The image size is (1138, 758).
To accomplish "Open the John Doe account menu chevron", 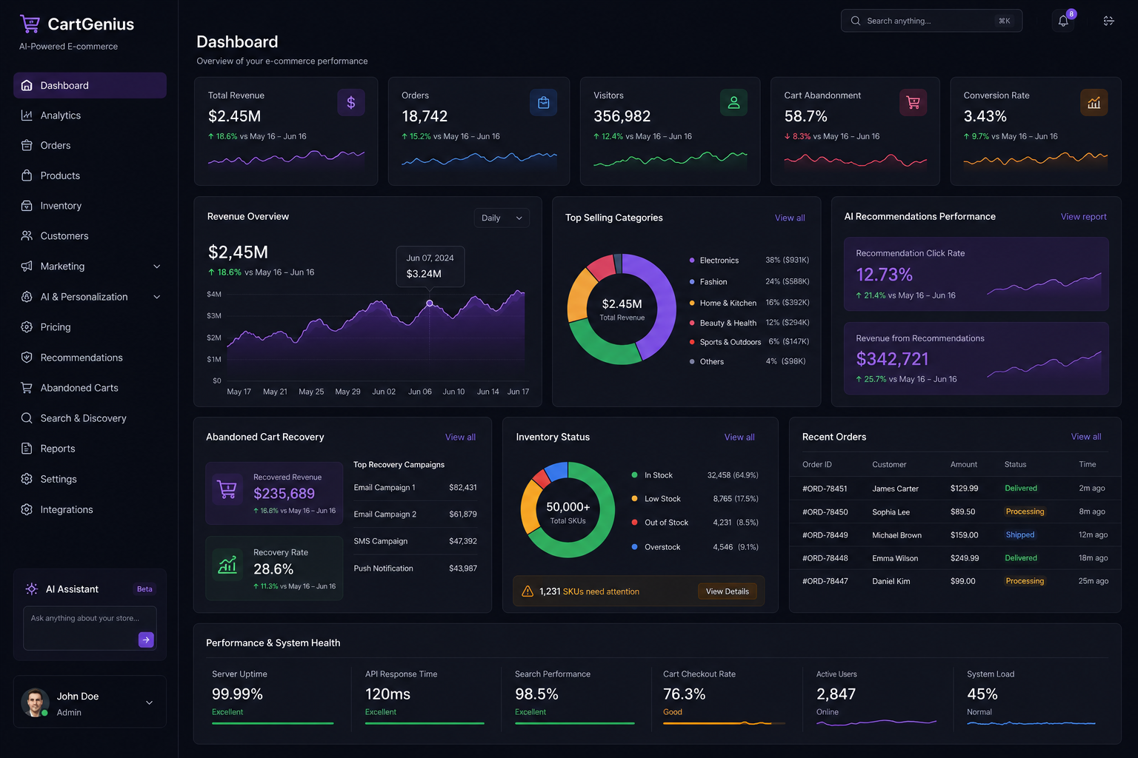I will click(x=149, y=702).
